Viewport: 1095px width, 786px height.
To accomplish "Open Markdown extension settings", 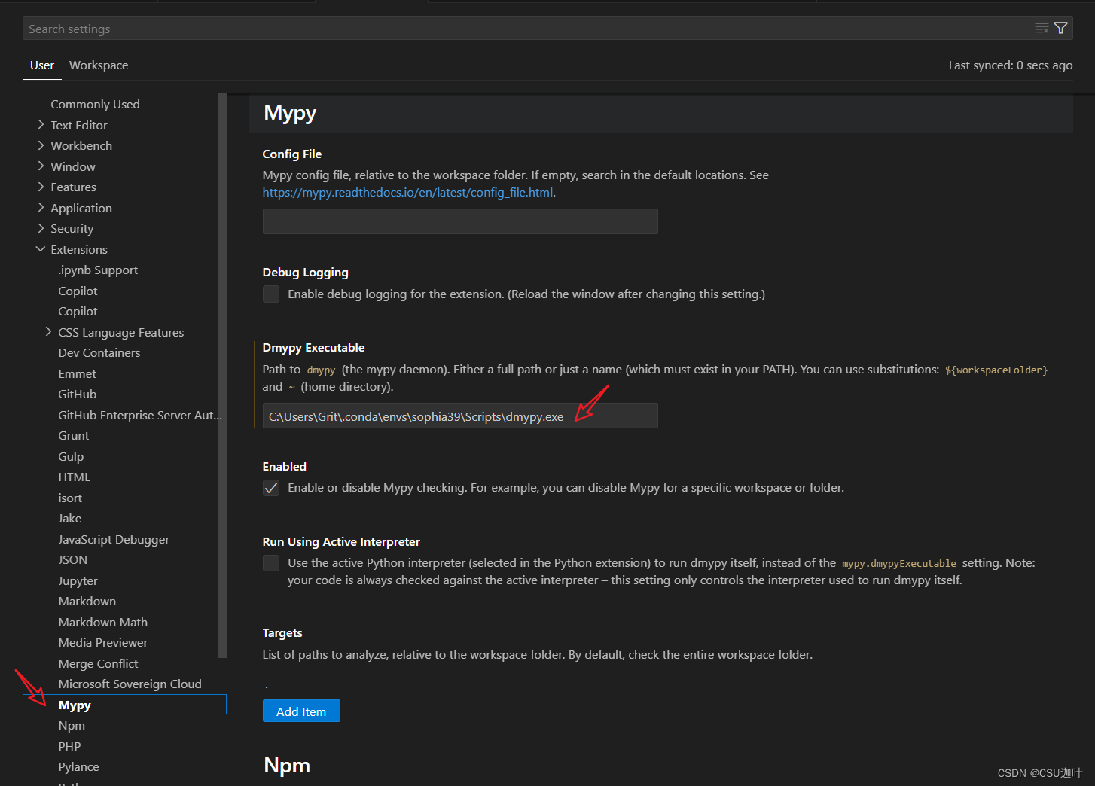I will coord(87,601).
